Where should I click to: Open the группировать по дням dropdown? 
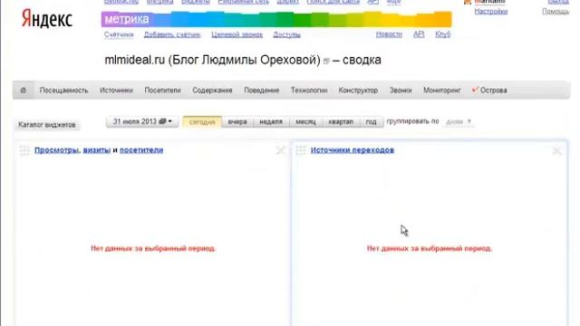[x=459, y=121]
